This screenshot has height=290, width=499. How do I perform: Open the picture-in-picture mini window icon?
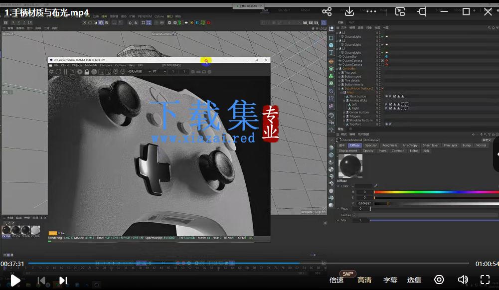pyautogui.click(x=400, y=11)
